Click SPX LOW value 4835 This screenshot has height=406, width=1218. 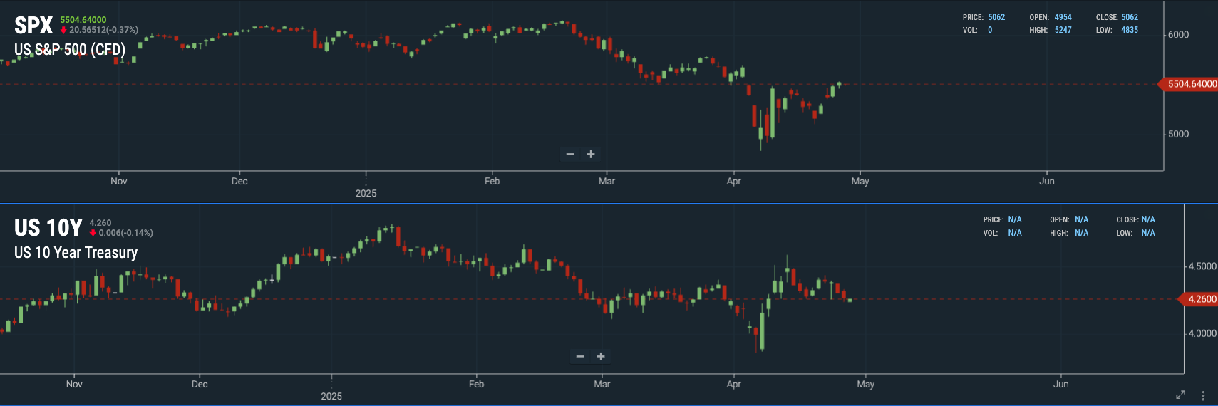tap(1130, 30)
